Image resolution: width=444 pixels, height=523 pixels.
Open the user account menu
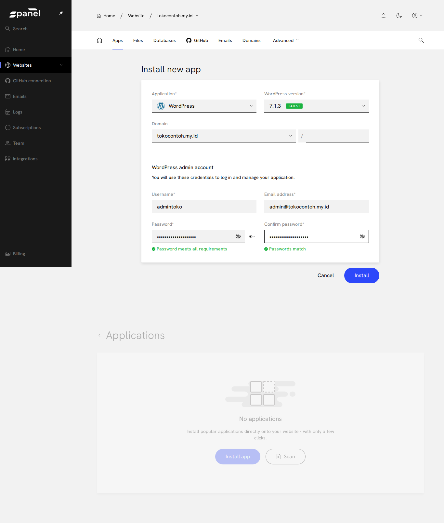point(417,16)
